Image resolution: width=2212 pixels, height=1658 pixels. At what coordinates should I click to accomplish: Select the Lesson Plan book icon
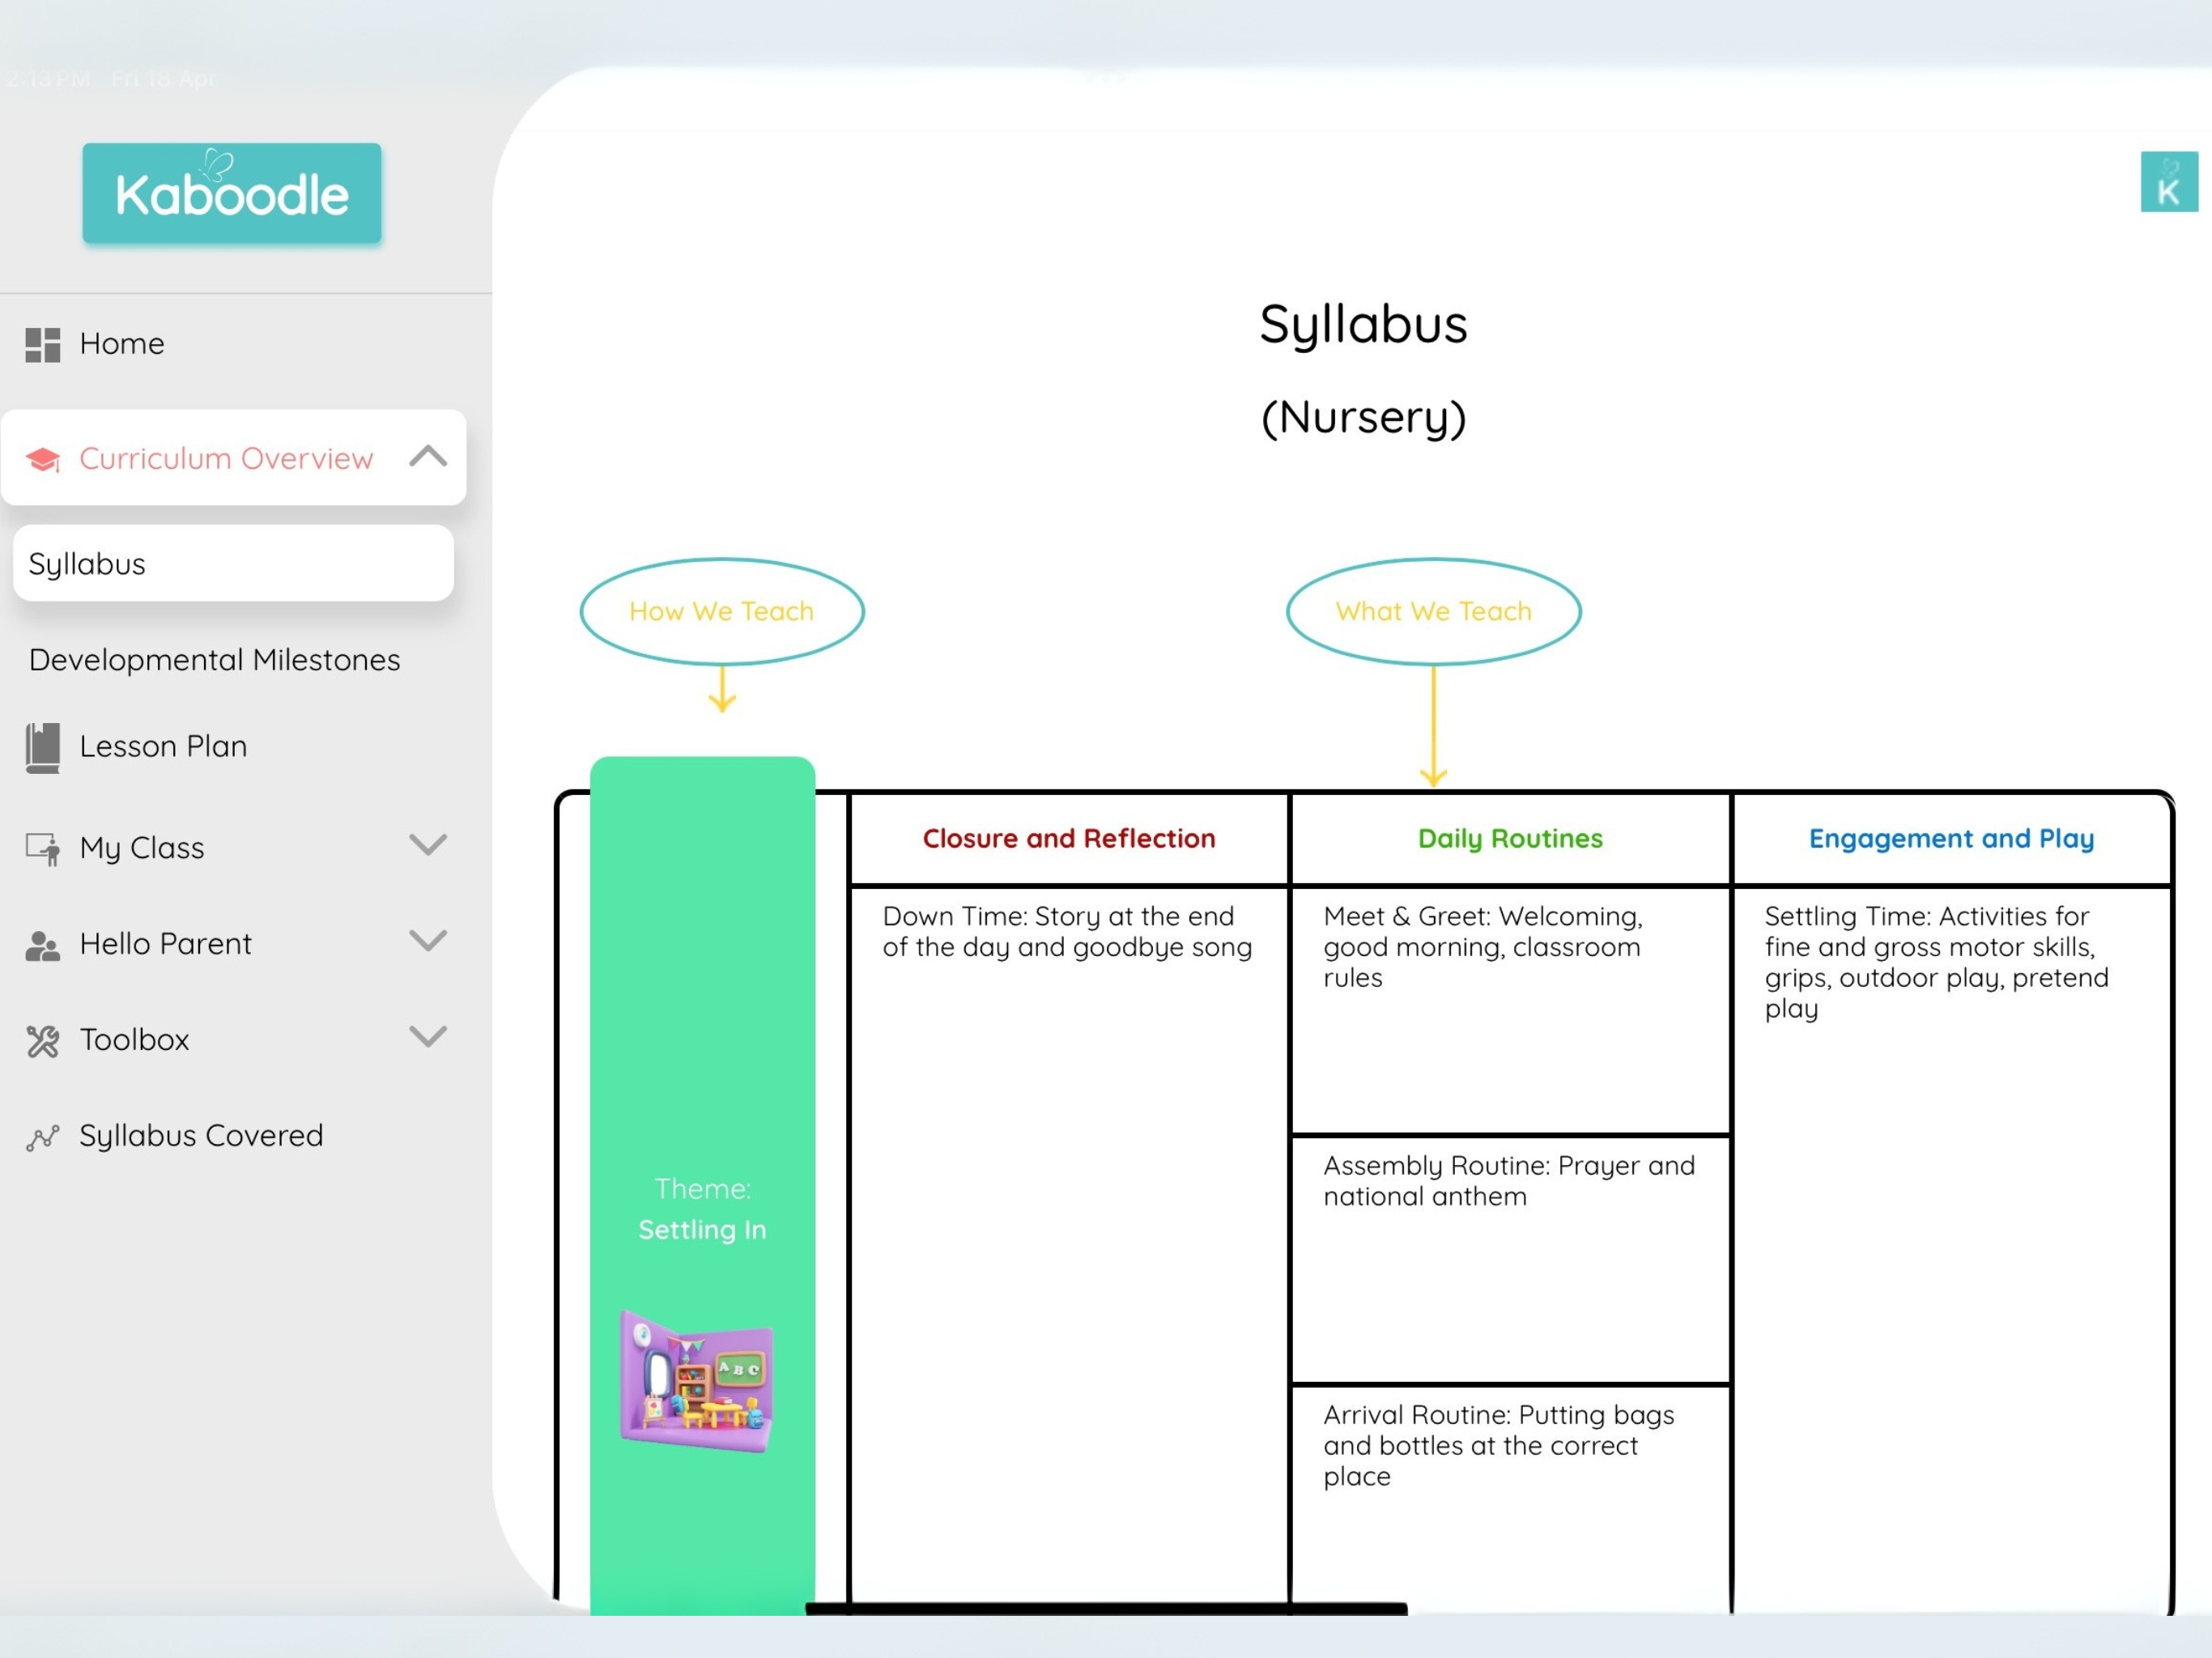click(42, 748)
